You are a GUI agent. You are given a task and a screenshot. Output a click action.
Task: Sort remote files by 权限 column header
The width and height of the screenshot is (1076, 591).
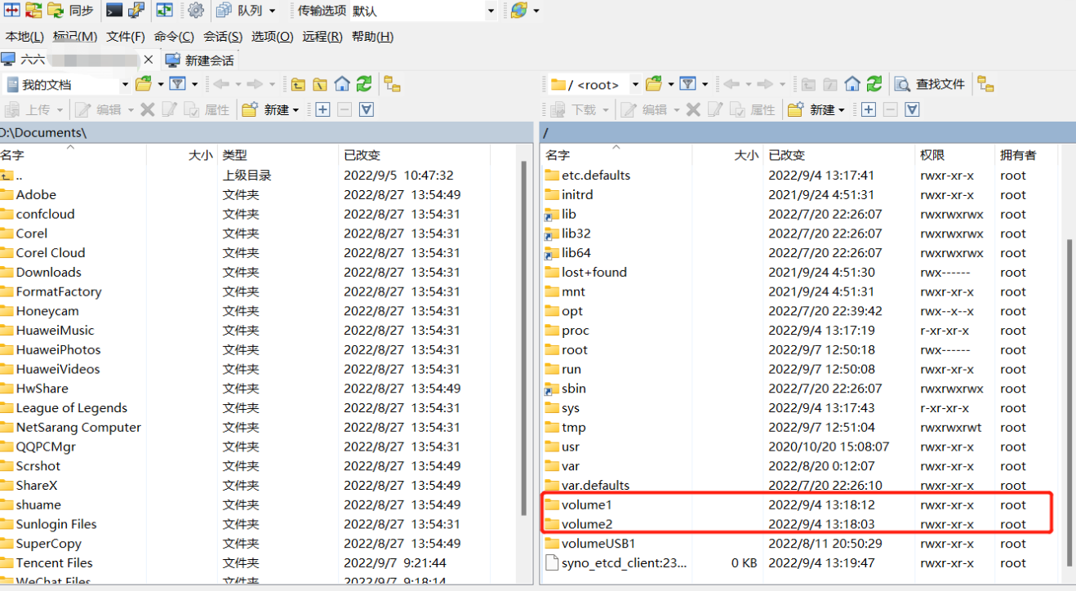click(932, 155)
